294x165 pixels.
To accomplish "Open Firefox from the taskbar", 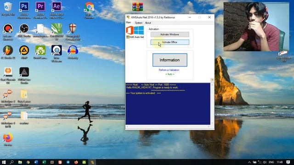I will (x=76, y=162).
